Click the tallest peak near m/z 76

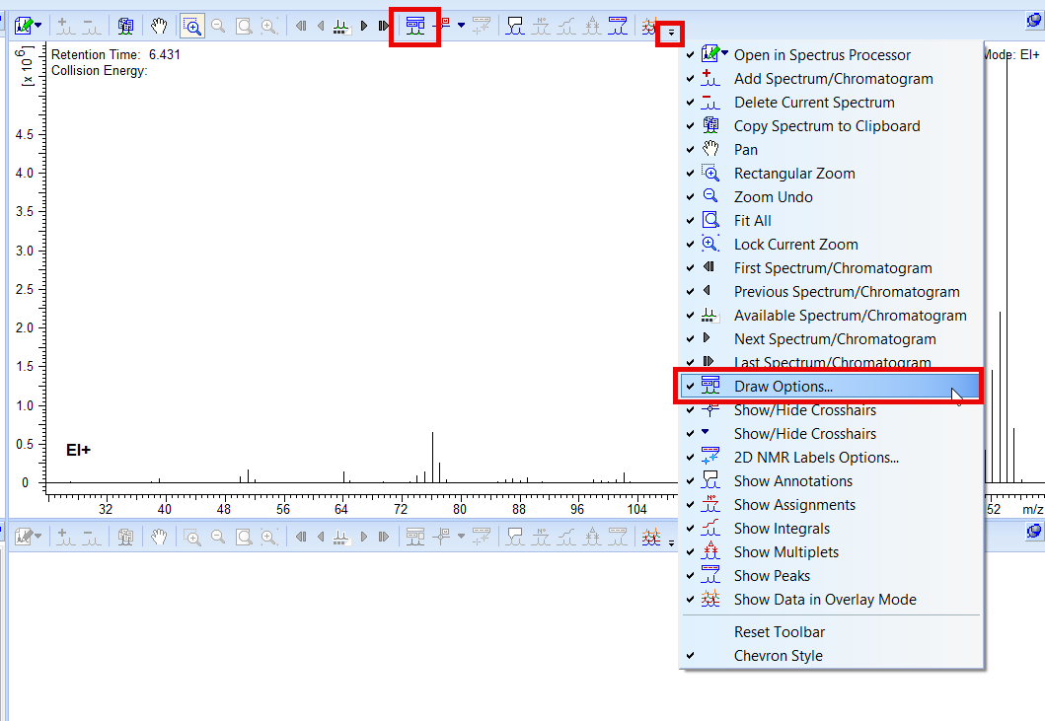tap(432, 457)
